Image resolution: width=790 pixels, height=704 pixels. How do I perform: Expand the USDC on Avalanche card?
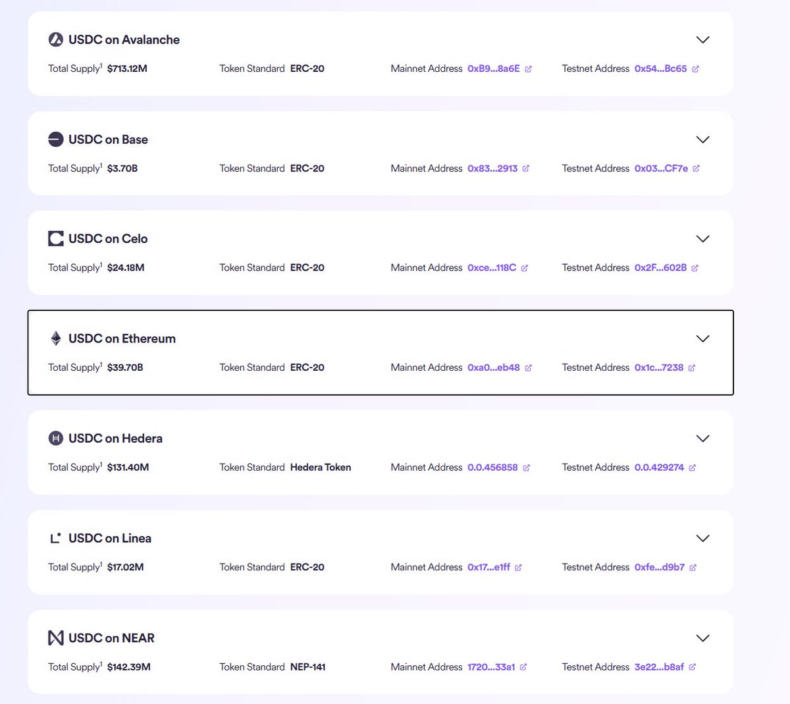[x=702, y=40]
